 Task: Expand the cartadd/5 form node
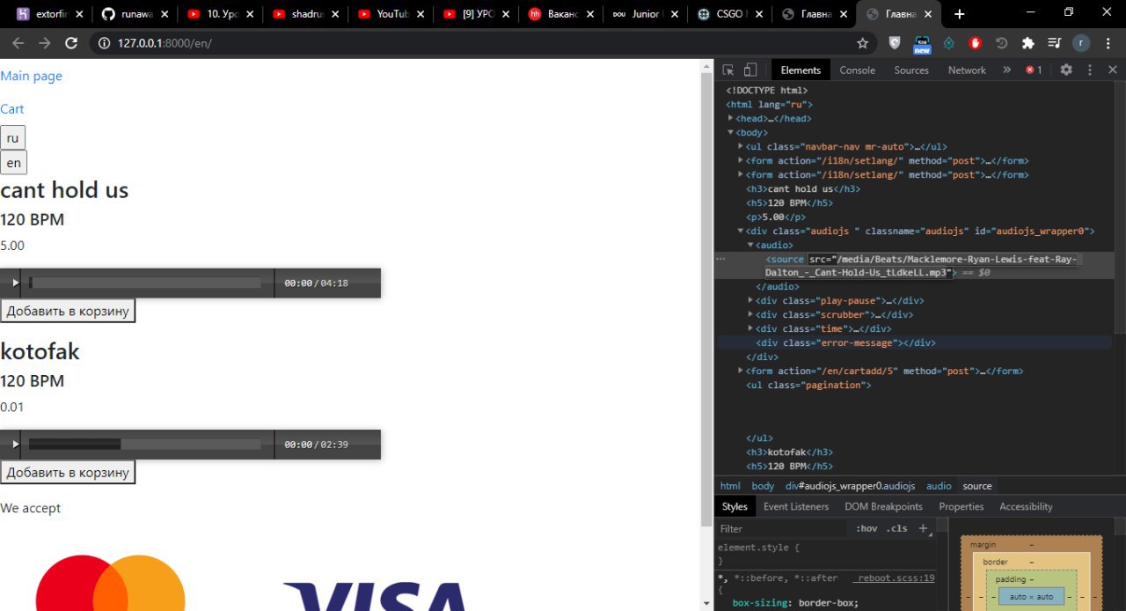741,371
